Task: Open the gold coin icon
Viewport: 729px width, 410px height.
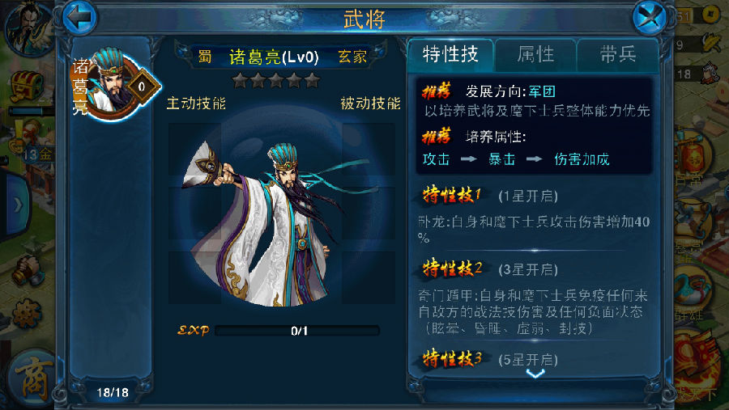Action: (710, 16)
